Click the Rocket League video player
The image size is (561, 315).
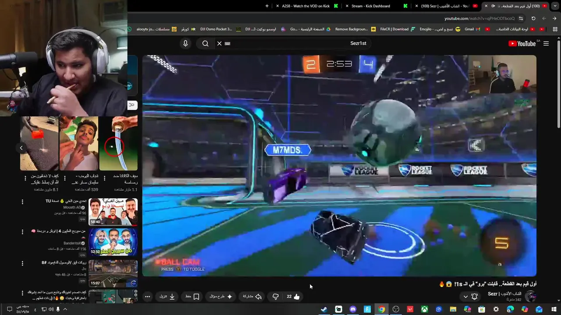339,166
